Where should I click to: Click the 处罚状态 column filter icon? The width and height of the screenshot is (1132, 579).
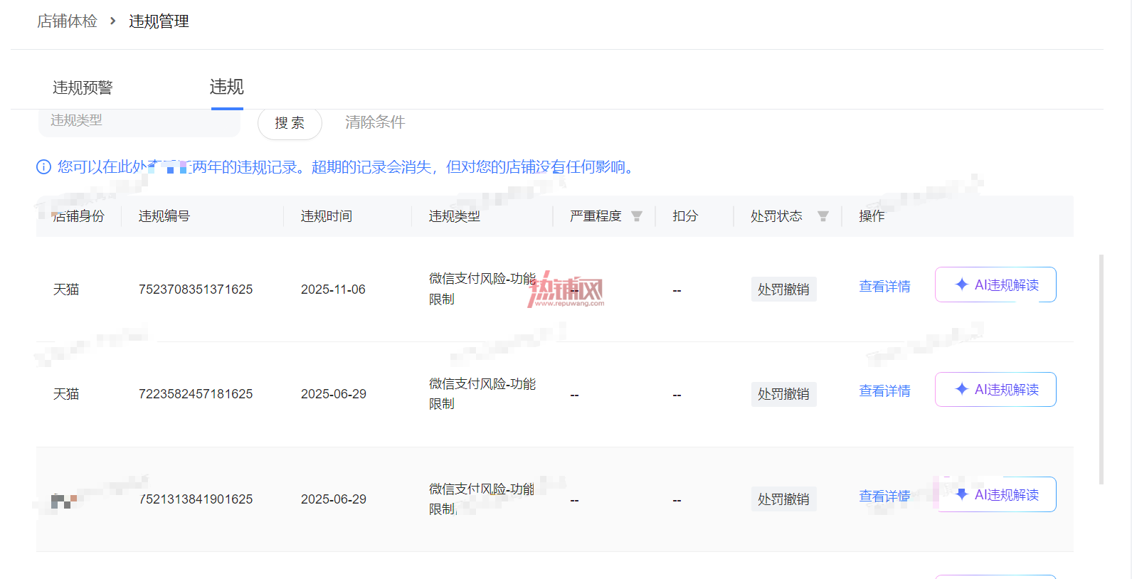click(823, 216)
